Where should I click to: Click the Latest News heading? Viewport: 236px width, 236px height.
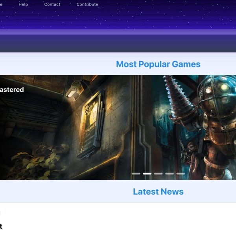pyautogui.click(x=158, y=192)
